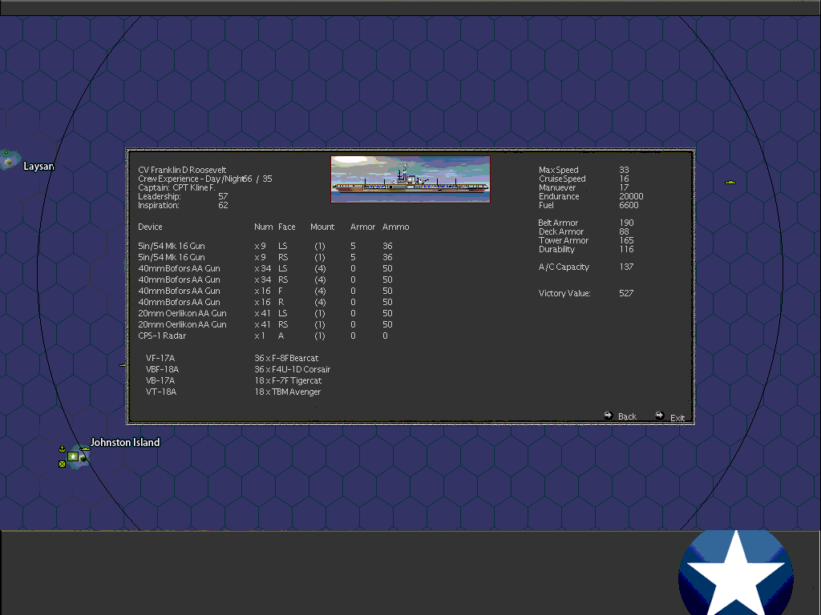Viewport: 821px width, 615px height.
Task: Click the Fuel value 6600
Action: pos(629,206)
